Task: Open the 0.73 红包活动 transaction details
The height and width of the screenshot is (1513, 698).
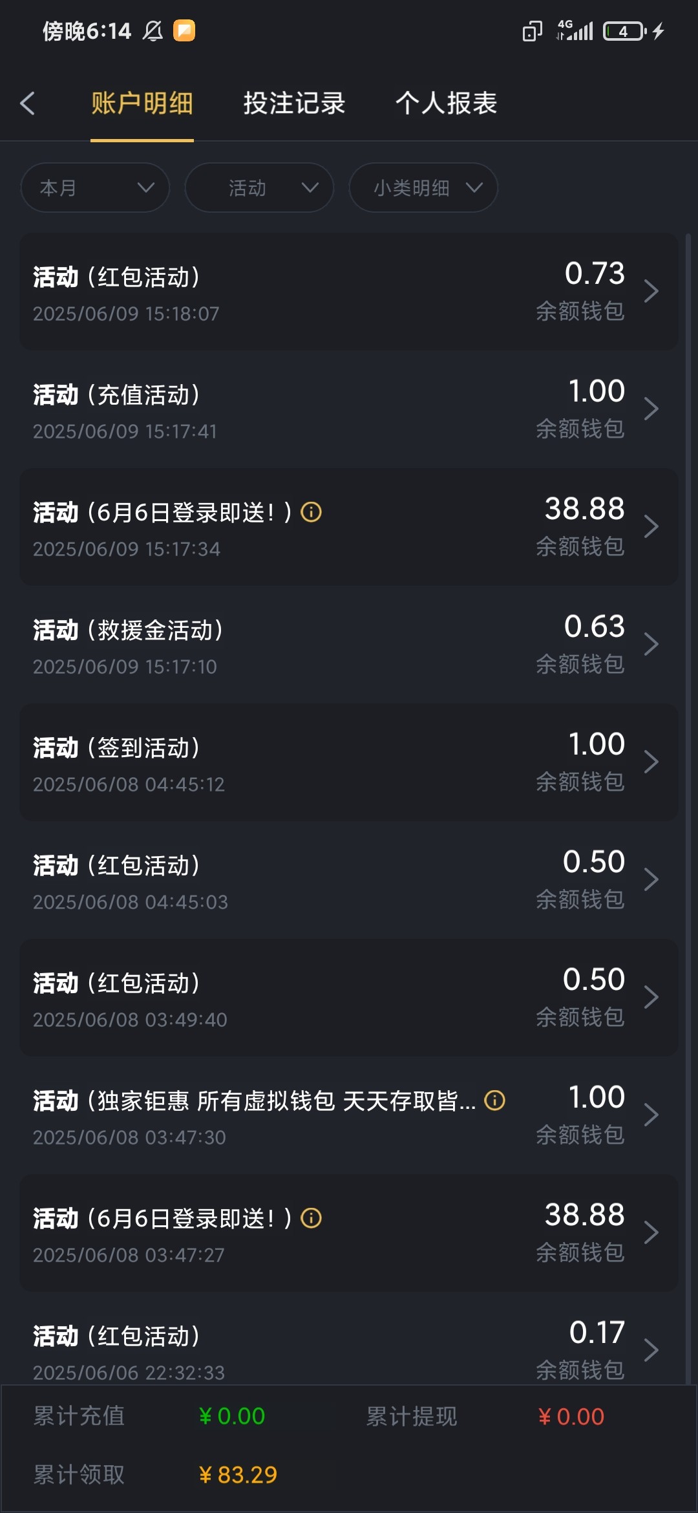Action: (349, 292)
